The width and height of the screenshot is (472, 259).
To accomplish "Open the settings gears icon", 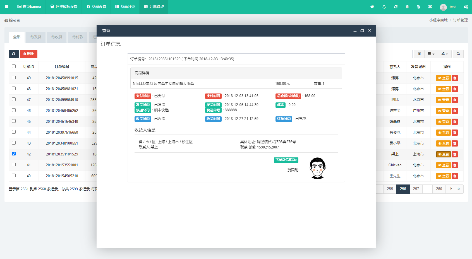I will (466, 7).
